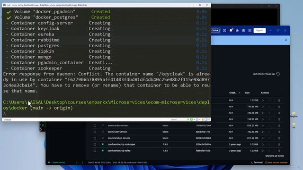Click the 'New version available' notice

coord(276,162)
